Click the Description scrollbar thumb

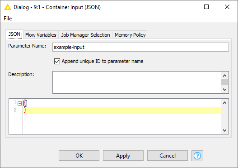(224, 82)
